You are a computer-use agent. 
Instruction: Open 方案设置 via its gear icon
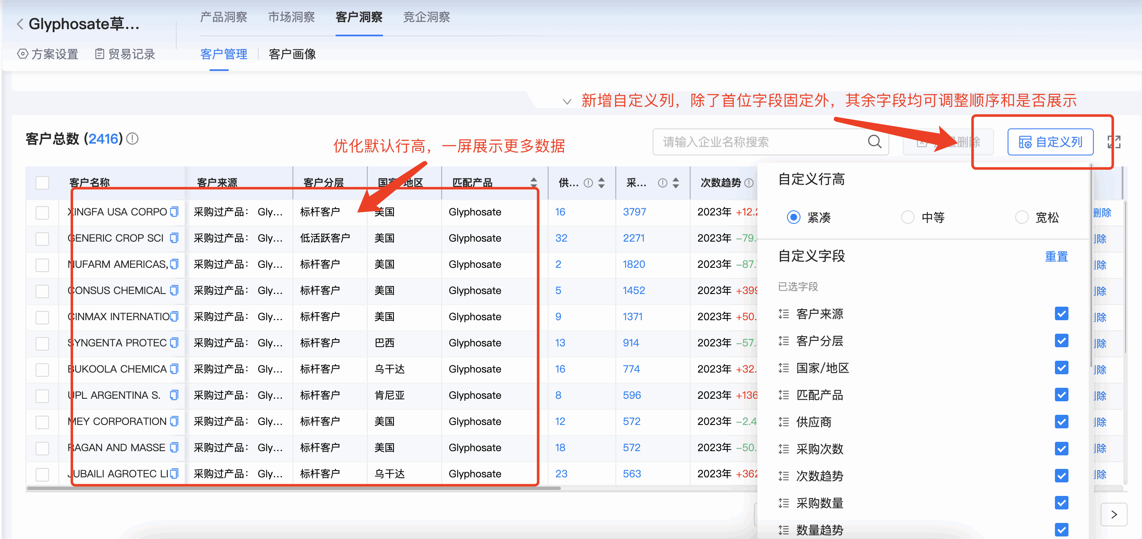pos(22,54)
